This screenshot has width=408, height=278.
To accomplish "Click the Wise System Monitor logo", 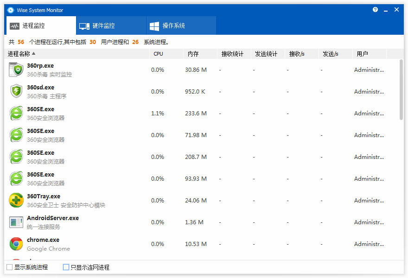I will point(10,10).
